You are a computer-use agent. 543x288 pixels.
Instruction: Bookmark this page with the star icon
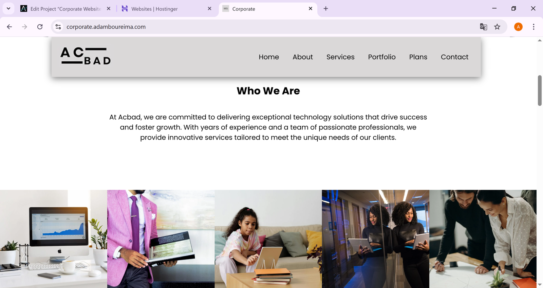(497, 27)
